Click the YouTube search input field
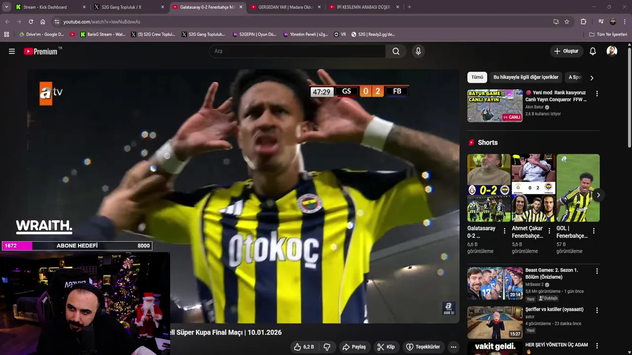The height and width of the screenshot is (355, 632). pyautogui.click(x=297, y=51)
